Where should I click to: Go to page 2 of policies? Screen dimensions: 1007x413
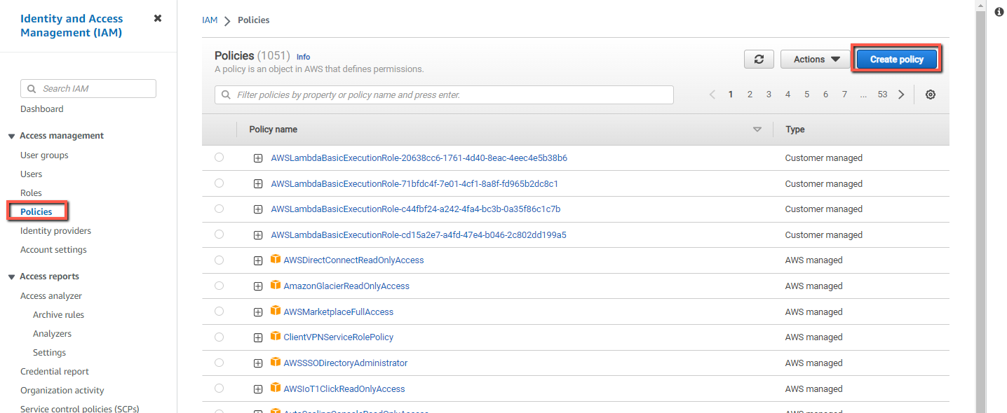tap(750, 94)
